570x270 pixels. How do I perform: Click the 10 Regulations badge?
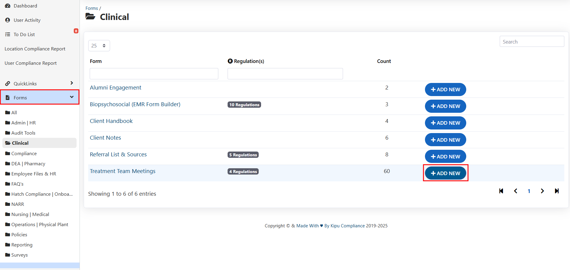tap(244, 105)
